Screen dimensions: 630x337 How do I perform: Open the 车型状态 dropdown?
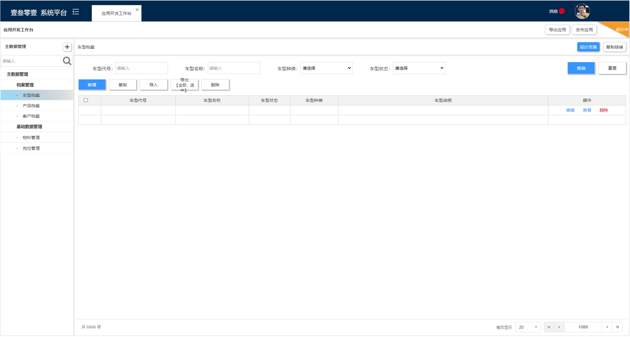(x=419, y=68)
